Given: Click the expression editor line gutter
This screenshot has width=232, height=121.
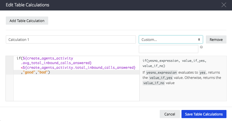Looking at the screenshot, I should tap(10, 79).
